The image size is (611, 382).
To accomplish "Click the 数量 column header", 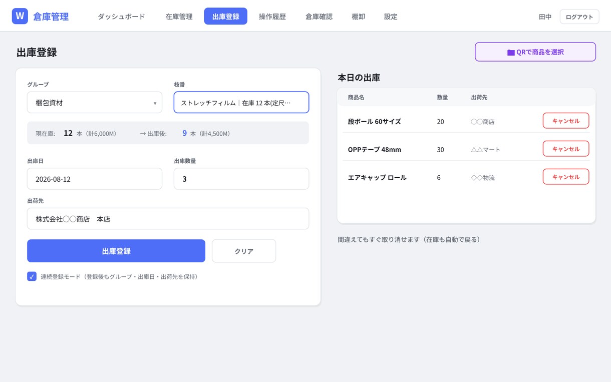I will [x=442, y=97].
